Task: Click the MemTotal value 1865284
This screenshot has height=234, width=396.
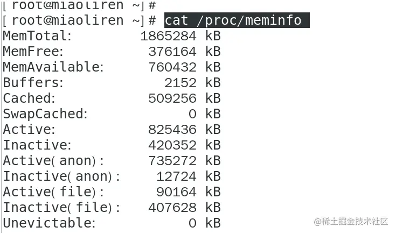Action: [x=168, y=36]
